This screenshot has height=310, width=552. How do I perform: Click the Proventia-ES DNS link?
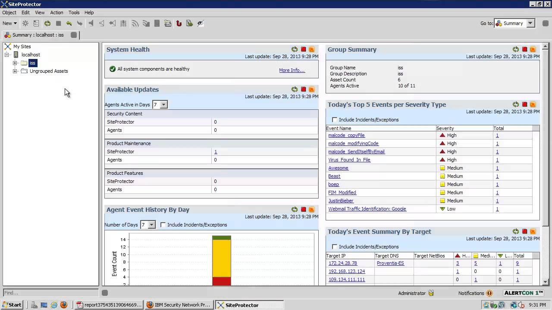pyautogui.click(x=390, y=263)
